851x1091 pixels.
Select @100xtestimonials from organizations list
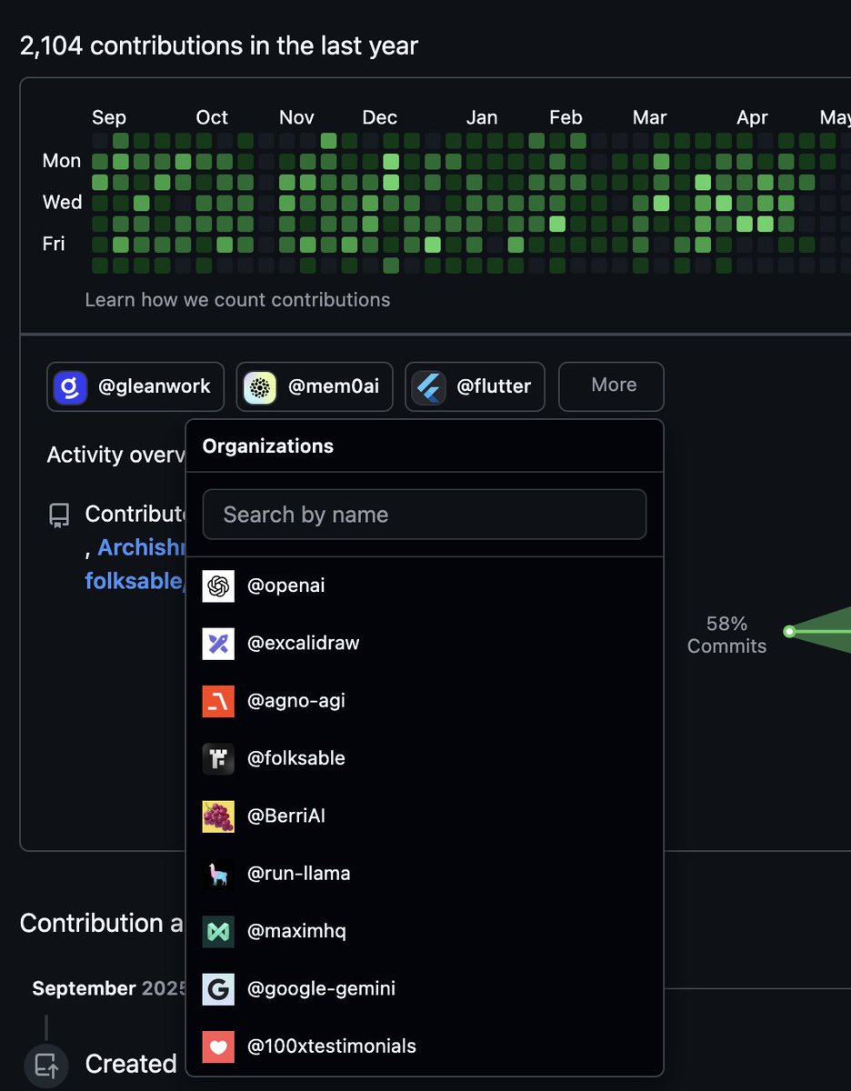(x=425, y=1046)
